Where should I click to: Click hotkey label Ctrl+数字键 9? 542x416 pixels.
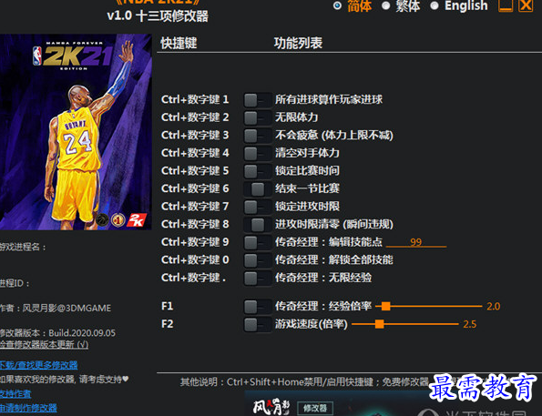click(x=195, y=242)
